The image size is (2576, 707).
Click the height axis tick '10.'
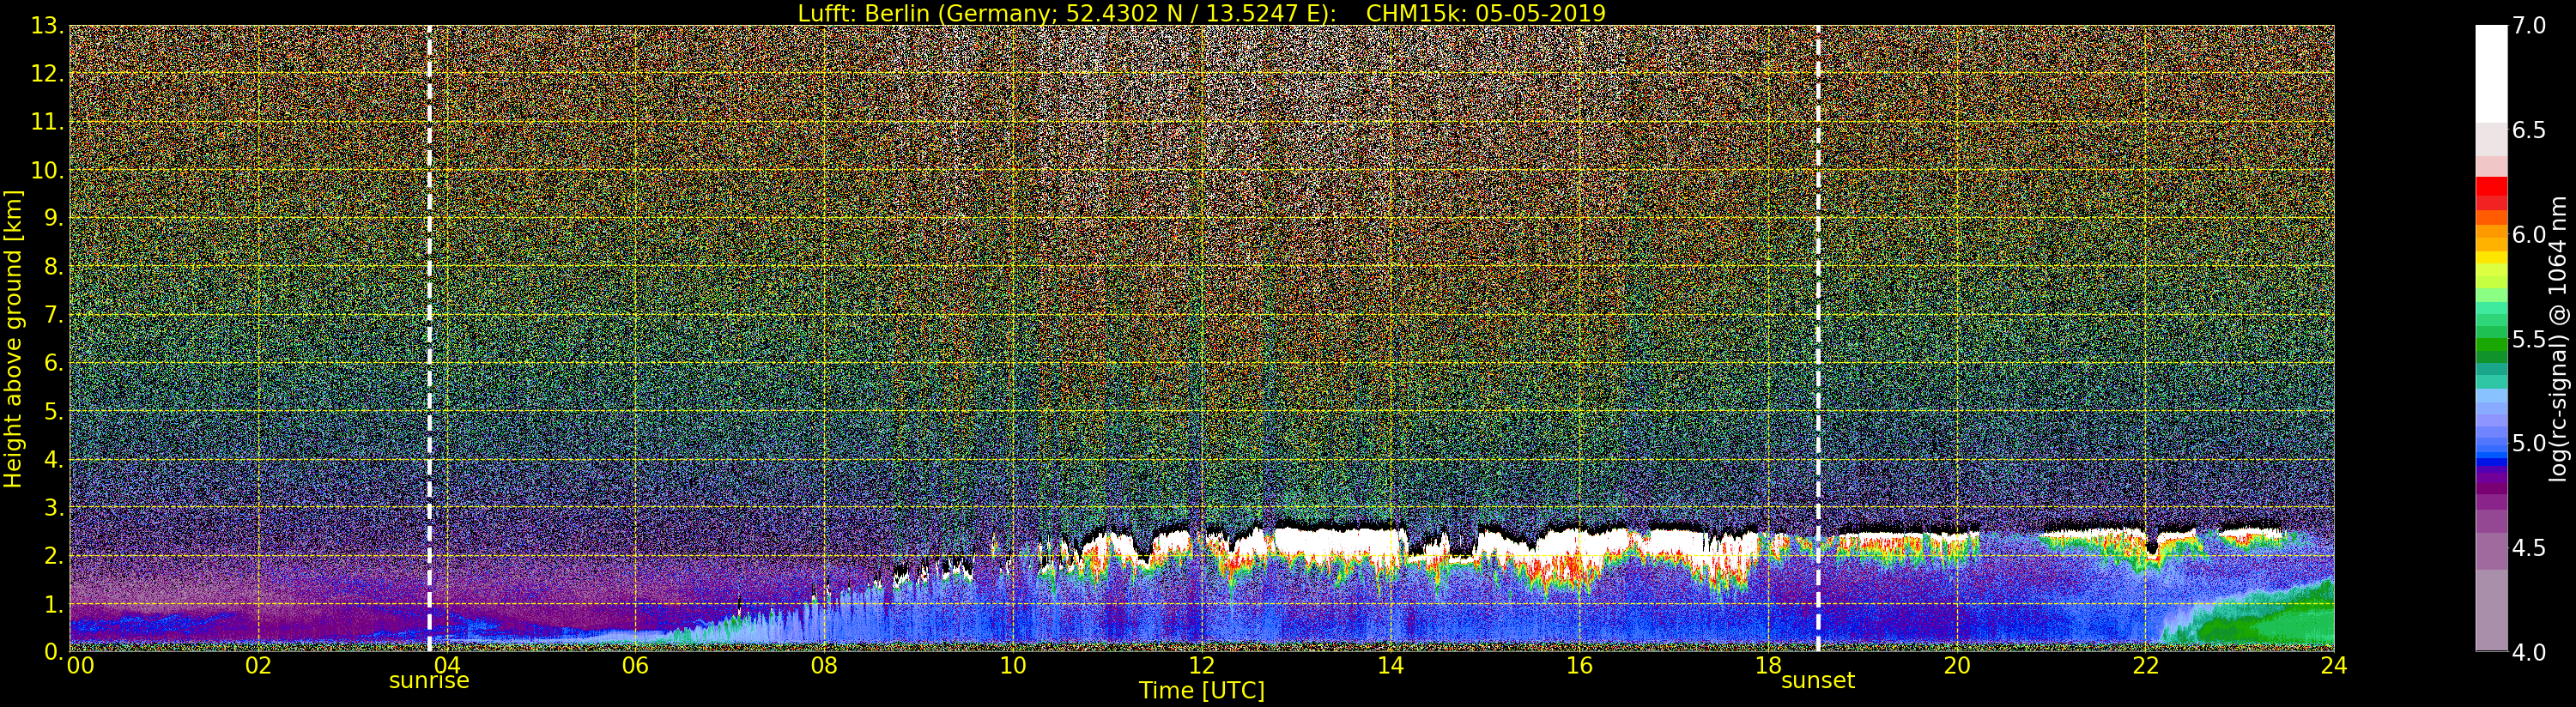[48, 170]
